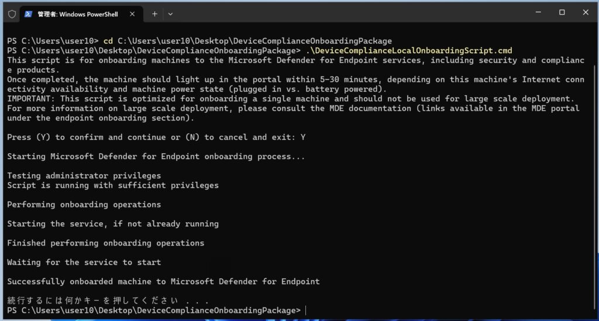Click the cursor at the final PS prompt

(306, 310)
